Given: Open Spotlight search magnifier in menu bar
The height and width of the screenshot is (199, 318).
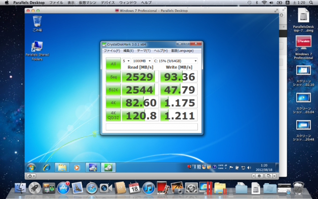Looking at the screenshot, I should click(x=311, y=2).
